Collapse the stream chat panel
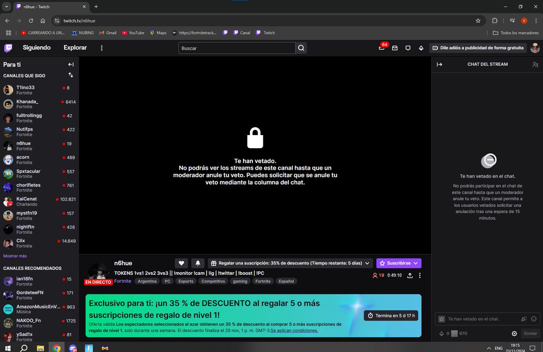 click(x=439, y=64)
